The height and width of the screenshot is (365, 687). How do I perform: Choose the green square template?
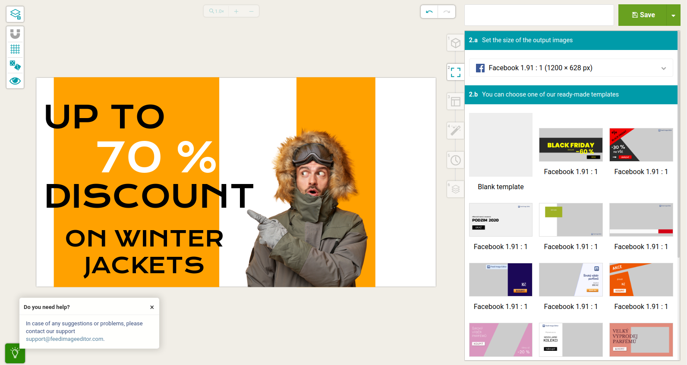pos(571,220)
